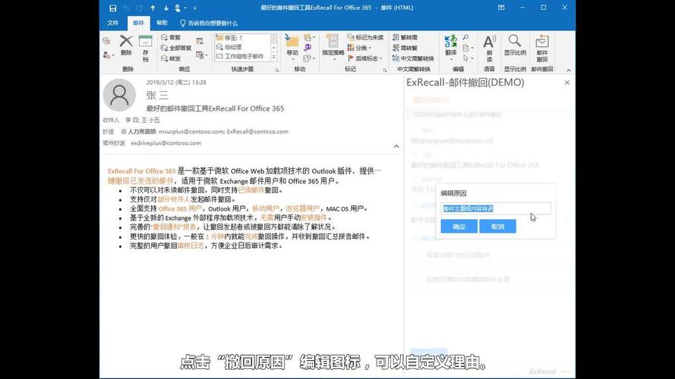Open 快速步骤 group dialog launcher

tap(277, 70)
